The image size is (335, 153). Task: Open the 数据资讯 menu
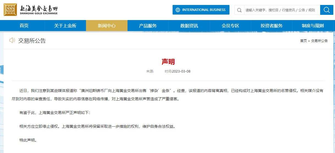coord(189,26)
